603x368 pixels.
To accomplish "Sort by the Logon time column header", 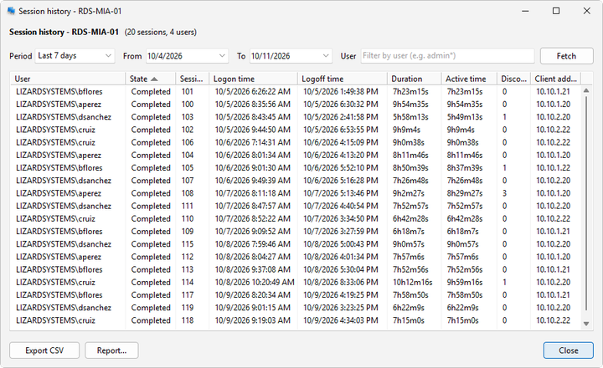I will tap(253, 79).
